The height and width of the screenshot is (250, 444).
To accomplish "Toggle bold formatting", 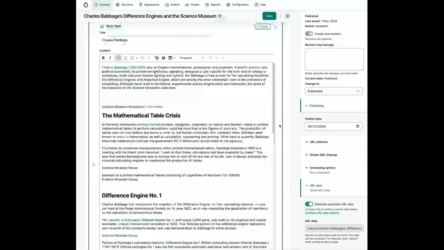I will pyautogui.click(x=103, y=58).
